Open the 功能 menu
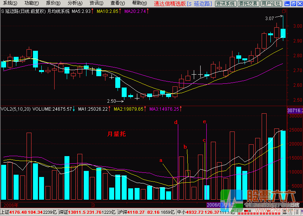The width and height of the screenshot is (303, 216). tap(31, 3)
